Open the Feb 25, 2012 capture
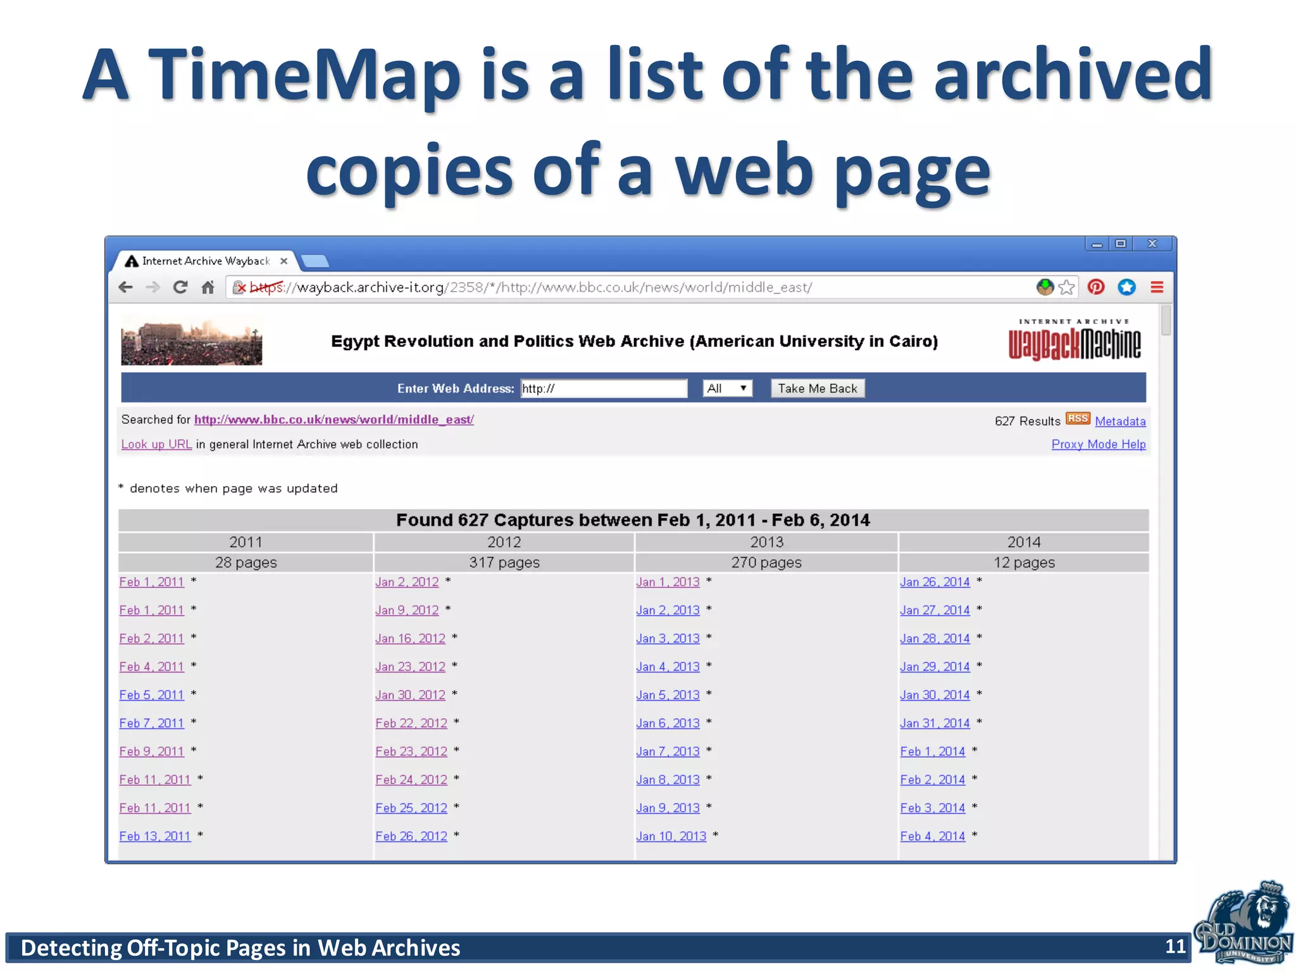The image size is (1296, 972). point(411,807)
